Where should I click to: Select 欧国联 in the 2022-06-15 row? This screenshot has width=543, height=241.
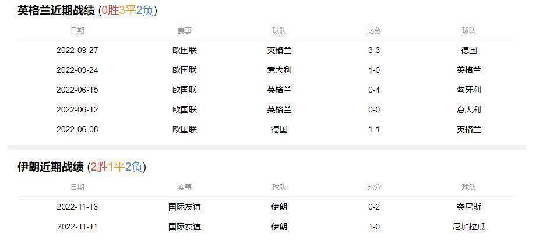click(185, 90)
